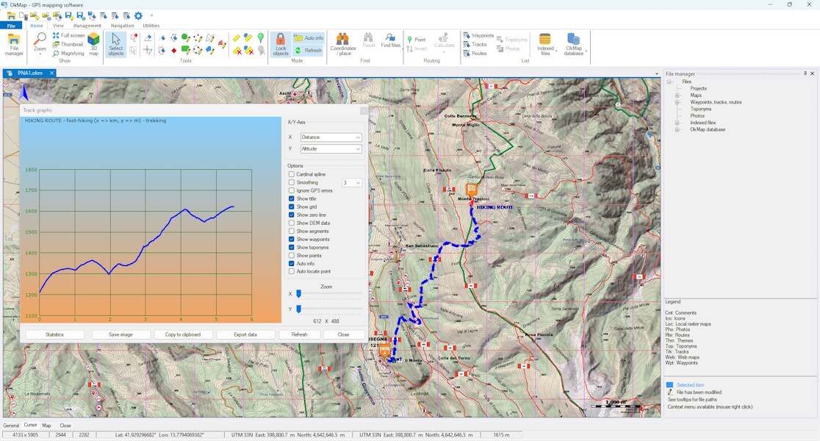Show the Thumbnail view

[68, 44]
